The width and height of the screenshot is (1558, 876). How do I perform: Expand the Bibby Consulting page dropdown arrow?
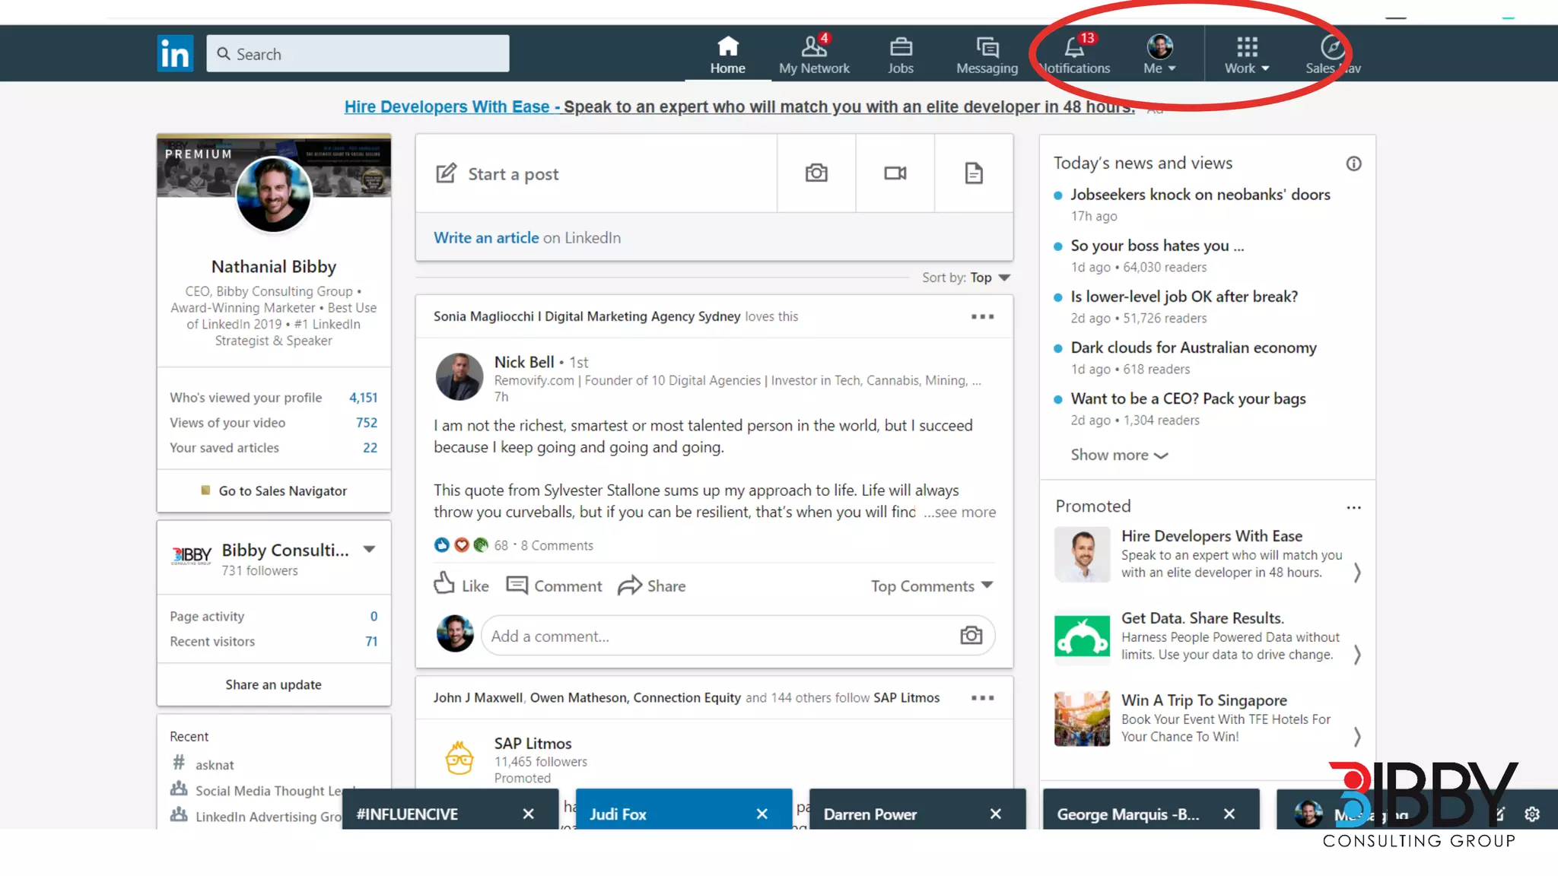tap(370, 549)
